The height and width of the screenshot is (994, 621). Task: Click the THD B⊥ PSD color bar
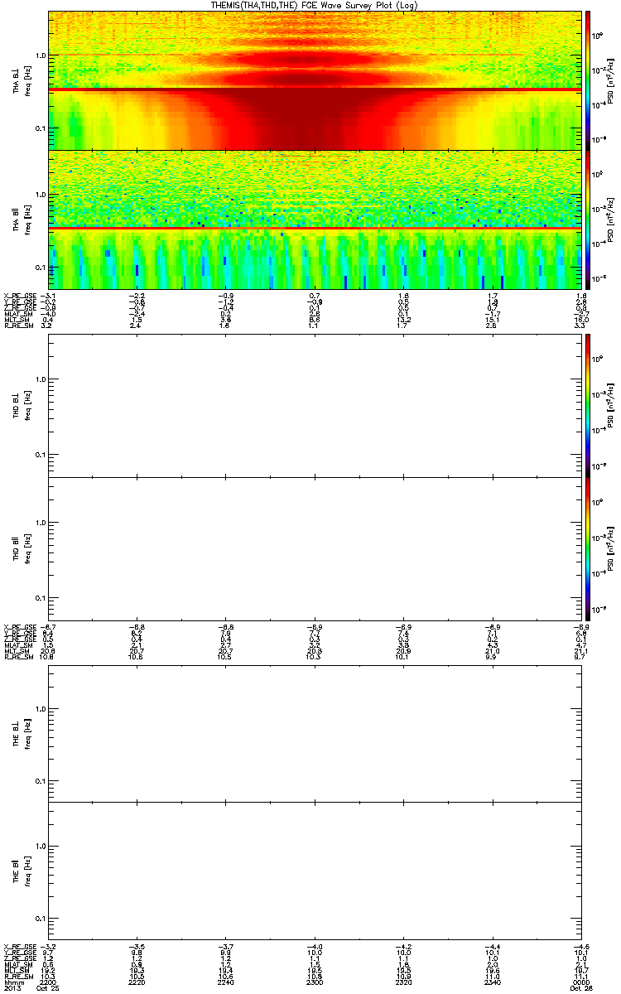pos(588,405)
